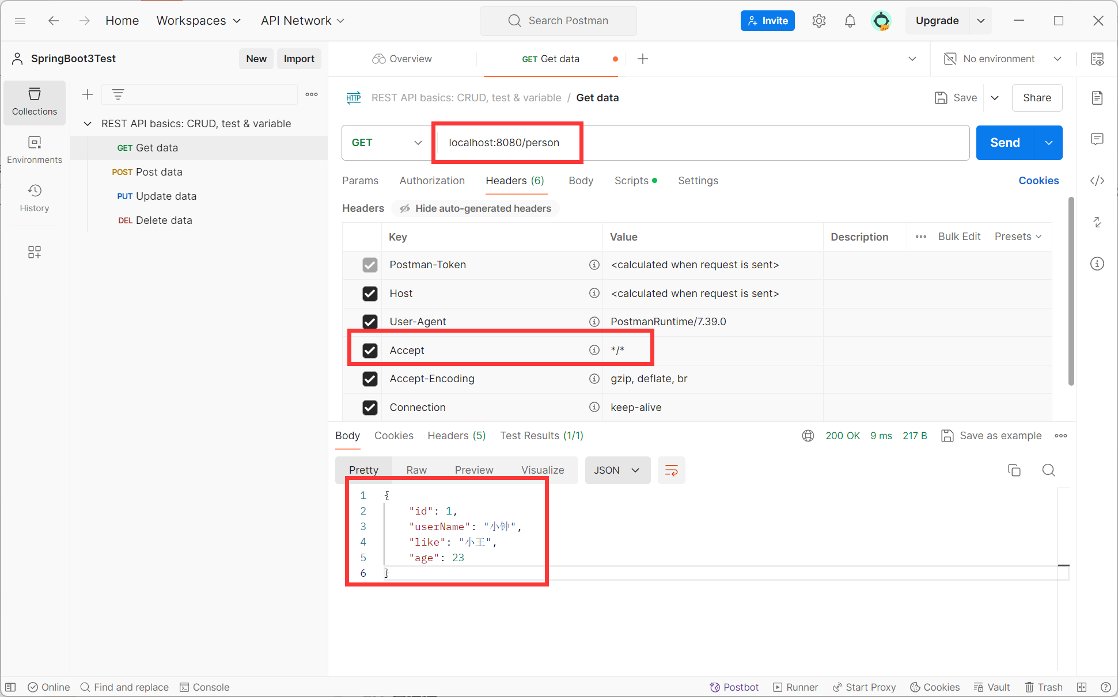Expand the API Network dropdown

pos(302,21)
